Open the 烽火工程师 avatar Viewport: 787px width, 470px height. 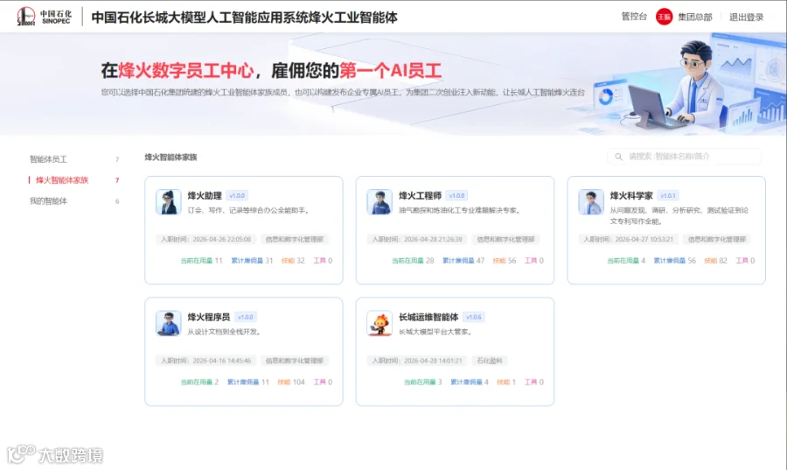(380, 202)
